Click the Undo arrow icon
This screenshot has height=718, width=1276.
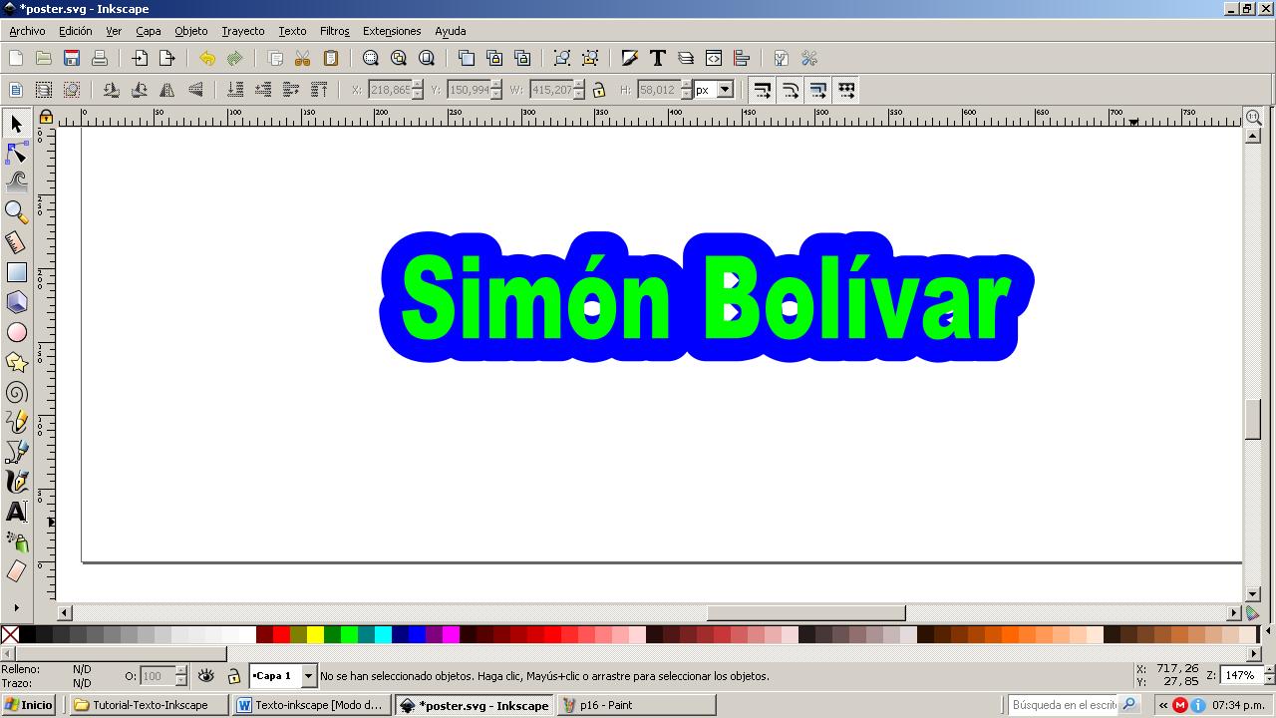click(206, 59)
